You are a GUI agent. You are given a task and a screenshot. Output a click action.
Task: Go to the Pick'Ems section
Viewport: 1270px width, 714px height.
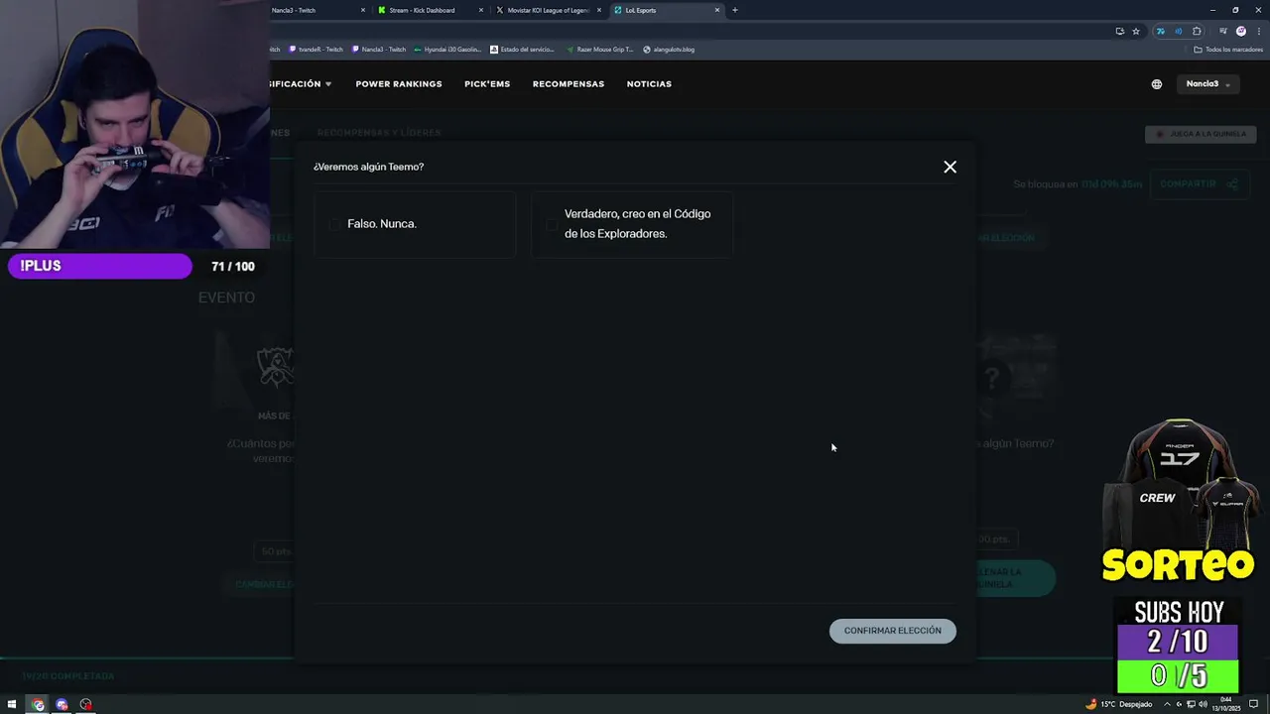pos(487,84)
